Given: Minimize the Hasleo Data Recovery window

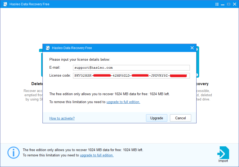Looking at the screenshot, I should pyautogui.click(x=223, y=4).
